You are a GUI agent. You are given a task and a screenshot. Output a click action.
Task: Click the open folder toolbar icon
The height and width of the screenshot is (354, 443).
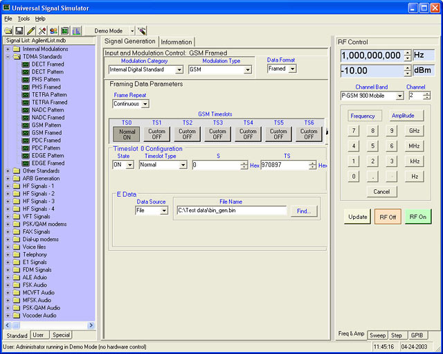pyautogui.click(x=8, y=31)
